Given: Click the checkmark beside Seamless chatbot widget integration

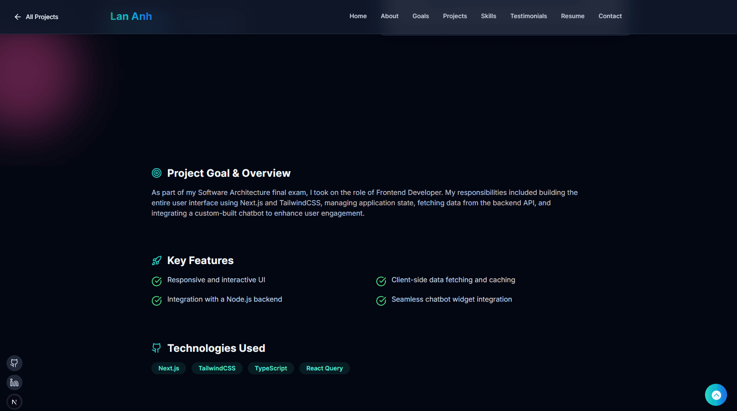Looking at the screenshot, I should click(x=381, y=301).
